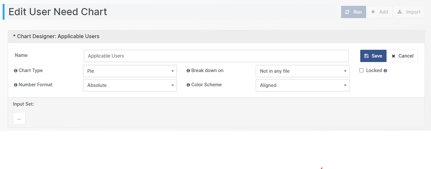Enable the Locked checkbox
The image size is (431, 169).
361,70
